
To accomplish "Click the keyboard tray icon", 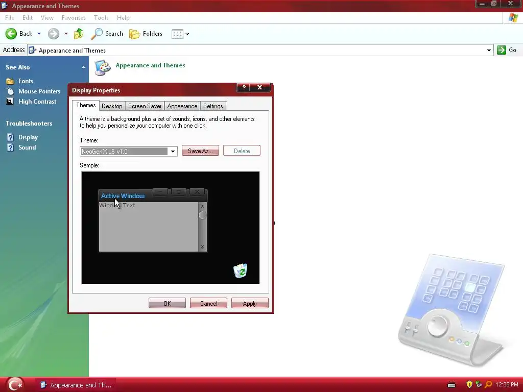I will tap(451, 385).
